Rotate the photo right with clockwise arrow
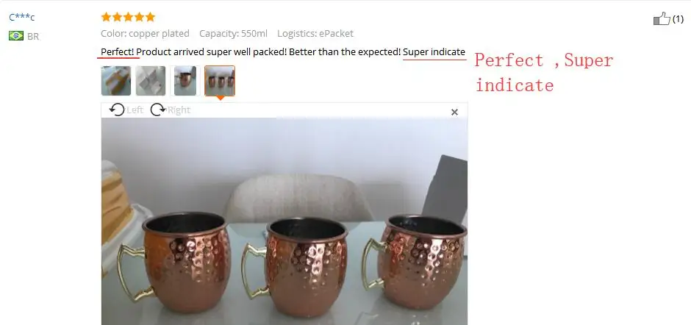This screenshot has width=691, height=325. [x=158, y=110]
